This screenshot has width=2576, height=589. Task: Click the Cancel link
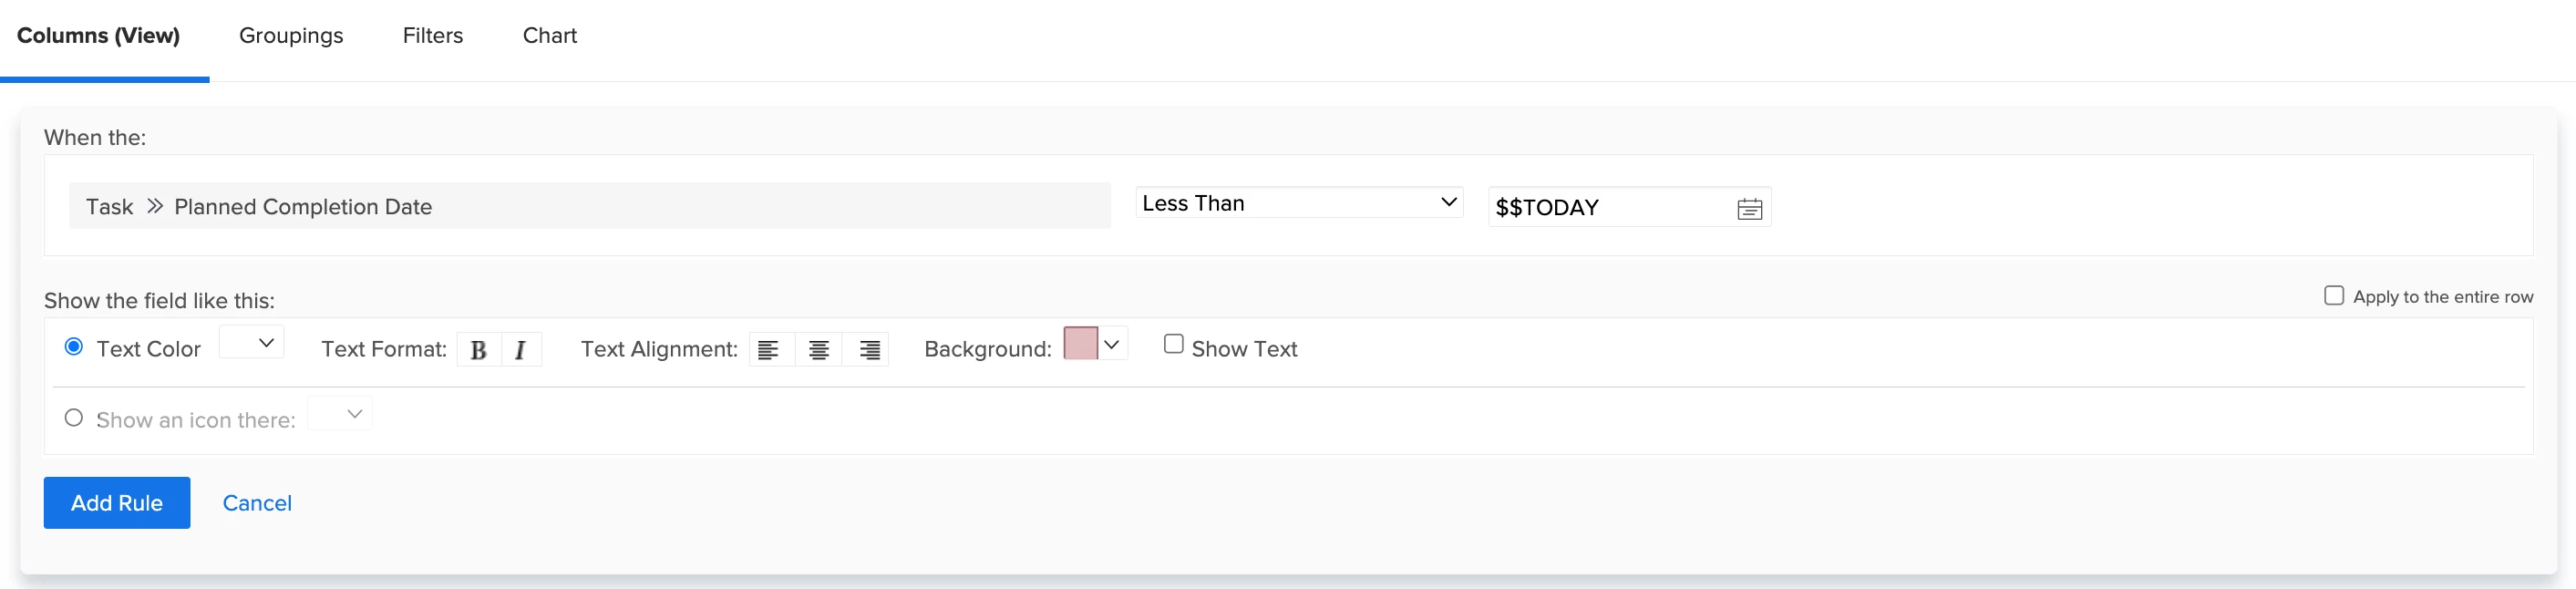click(257, 502)
